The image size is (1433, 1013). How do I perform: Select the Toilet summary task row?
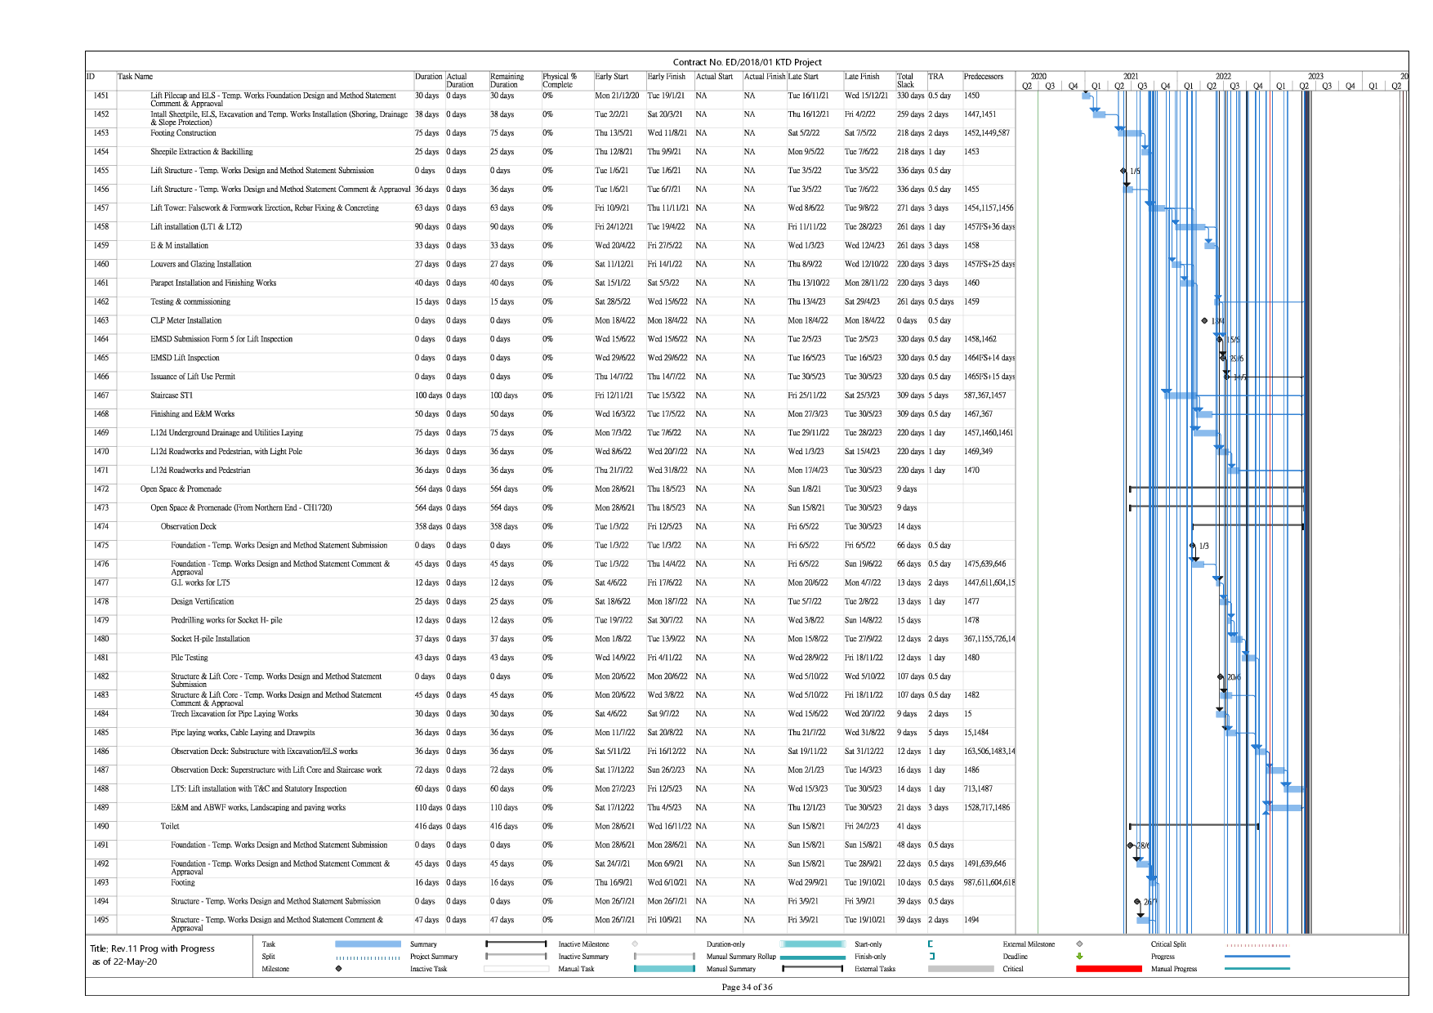(x=170, y=827)
